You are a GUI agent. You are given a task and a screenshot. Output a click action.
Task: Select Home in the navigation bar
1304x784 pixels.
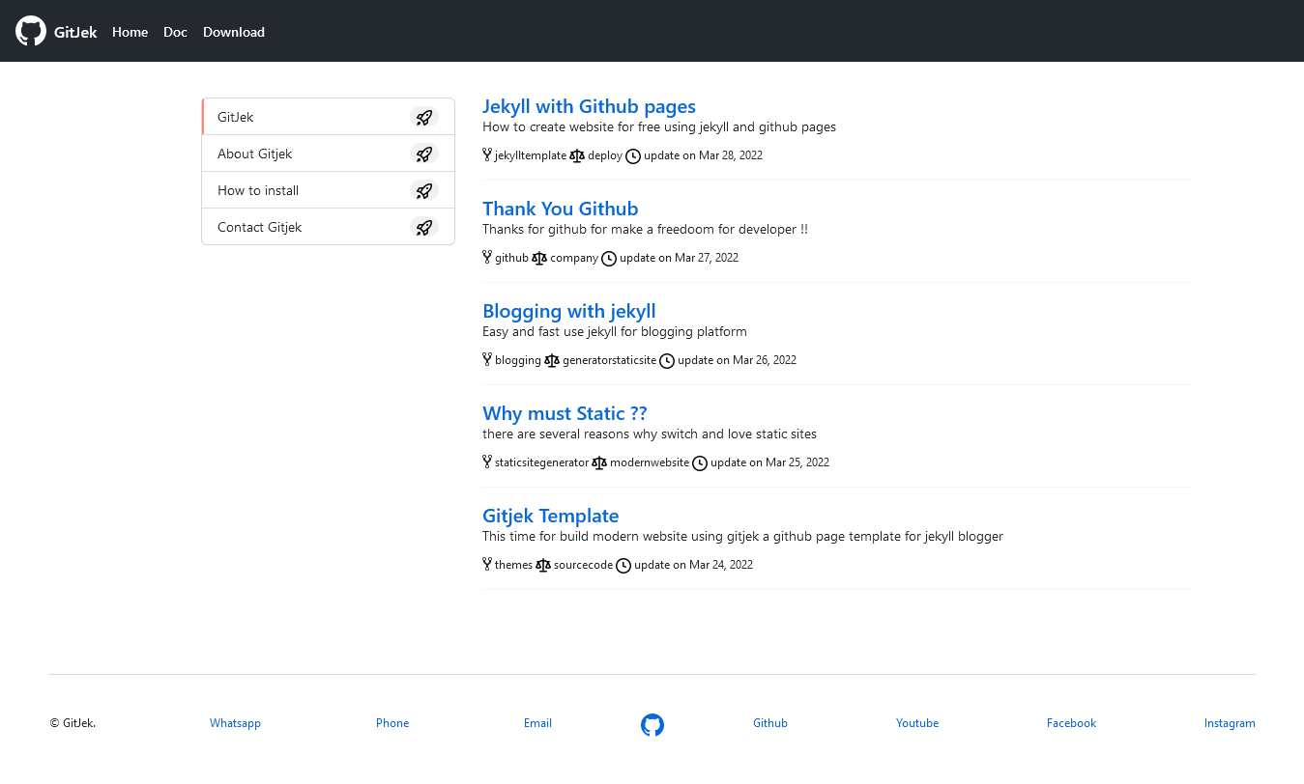130,32
